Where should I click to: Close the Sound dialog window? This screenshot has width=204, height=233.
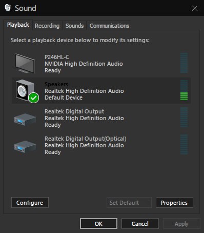tap(195, 8)
